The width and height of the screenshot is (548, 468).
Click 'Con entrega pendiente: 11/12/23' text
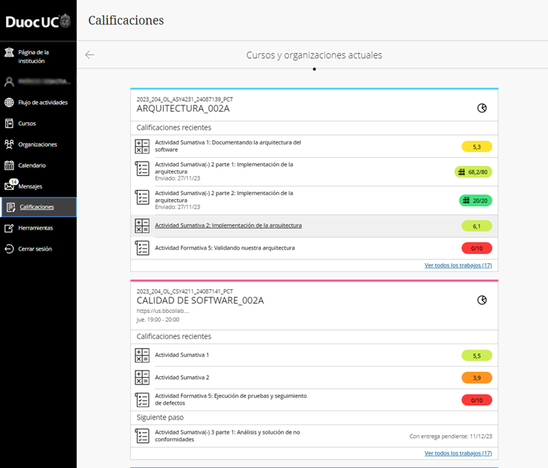click(451, 437)
